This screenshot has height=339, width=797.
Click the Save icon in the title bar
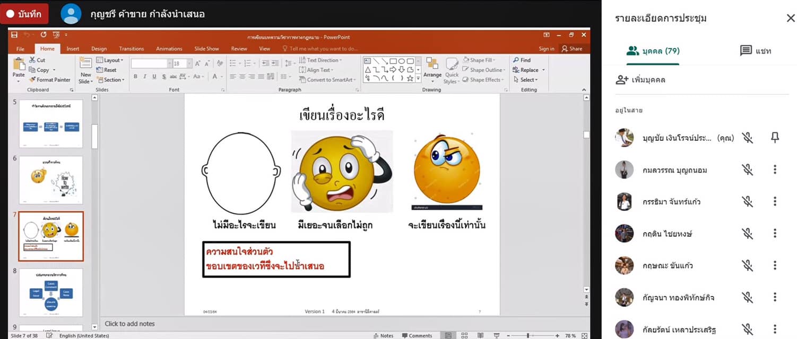click(14, 35)
